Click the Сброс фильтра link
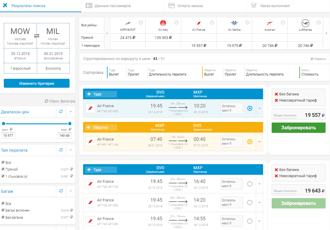Image resolution: width=330 pixels, height=230 pixels. click(60, 101)
